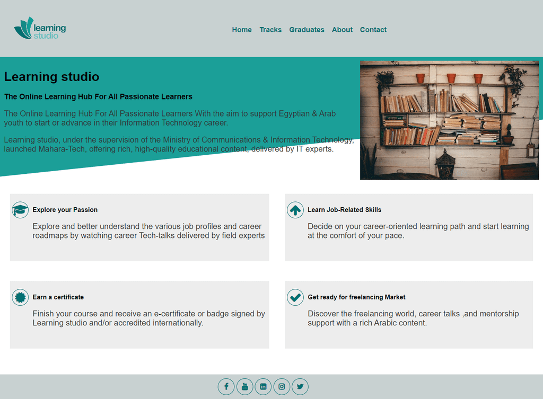Open the LinkedIn social icon
Viewport: 543px width, 399px height.
click(x=263, y=386)
